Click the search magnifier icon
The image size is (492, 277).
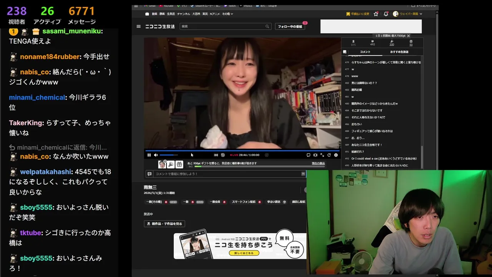click(267, 27)
